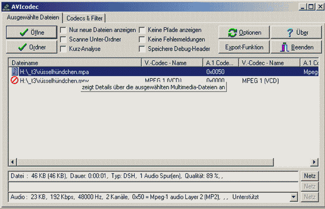Expand the Audio info dropdown arrow
This screenshot has height=209, width=325.
(x=293, y=197)
